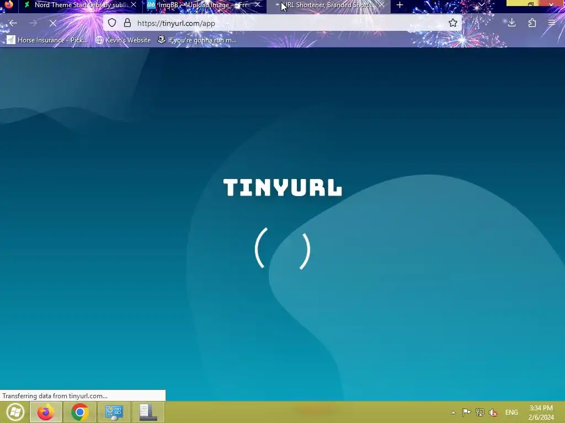The image size is (565, 423).
Task: Close the ImgBB tab
Action: click(258, 5)
